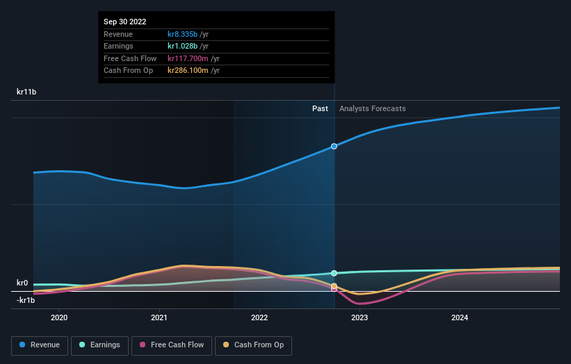Screen dimensions: 571x364
Task: Click the kr117.700m free cash flow value
Action: pos(188,58)
